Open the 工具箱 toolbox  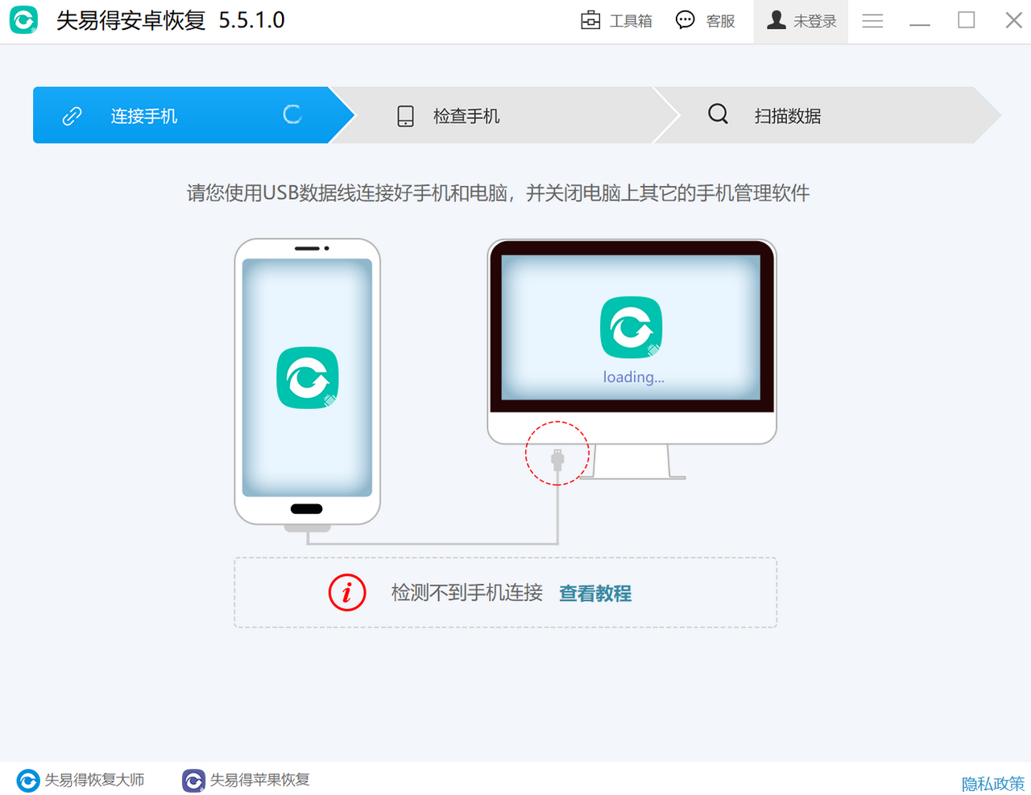[x=616, y=20]
